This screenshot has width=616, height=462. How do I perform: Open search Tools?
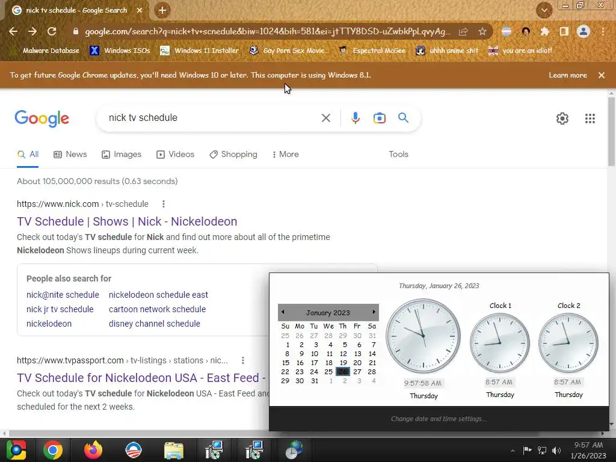[398, 155]
